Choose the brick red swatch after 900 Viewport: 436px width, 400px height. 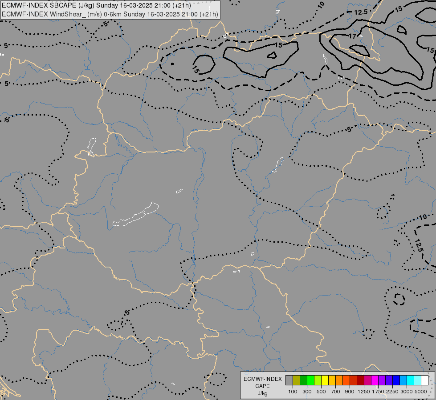click(354, 380)
